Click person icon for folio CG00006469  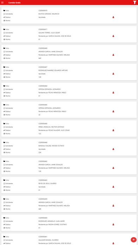[x=113, y=55]
